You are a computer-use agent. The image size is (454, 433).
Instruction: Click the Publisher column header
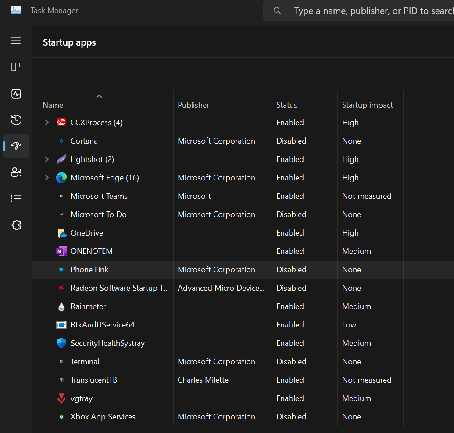(193, 105)
